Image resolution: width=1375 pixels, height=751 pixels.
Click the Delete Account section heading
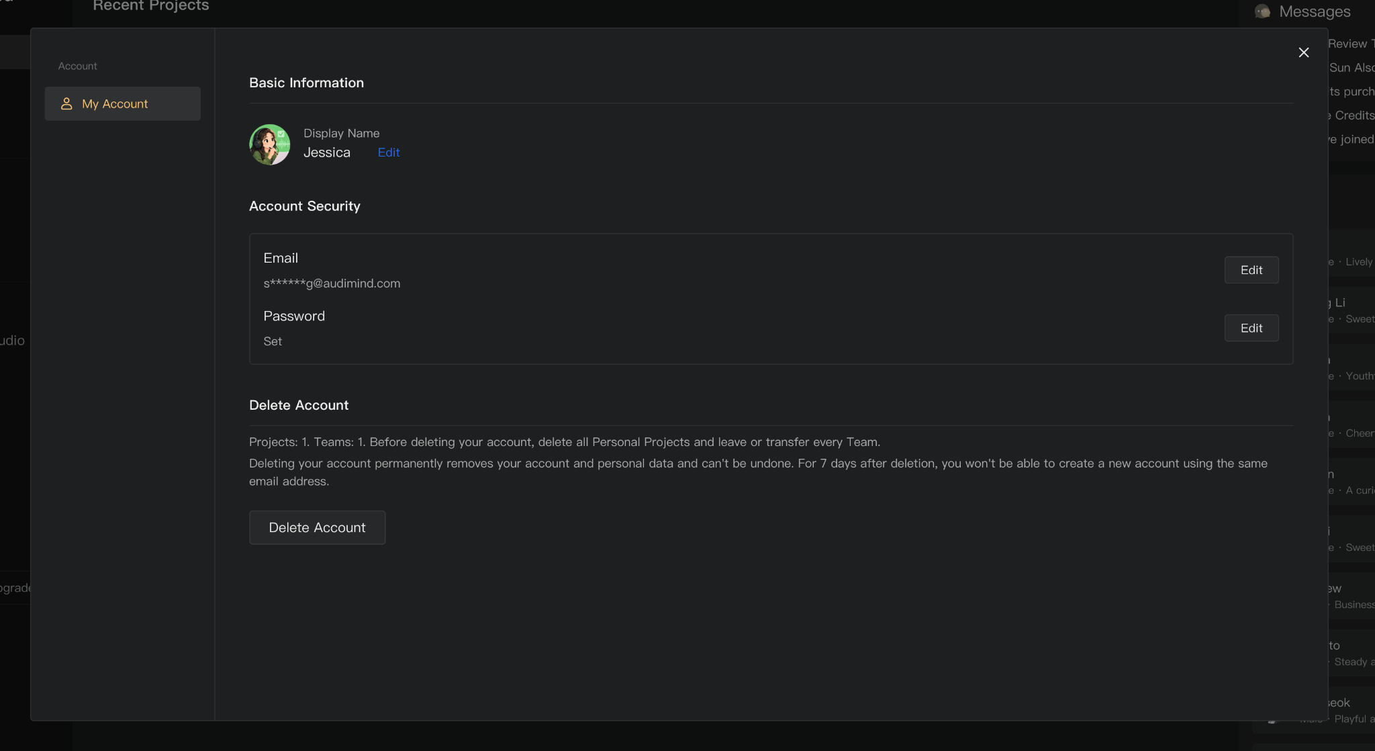pos(299,405)
